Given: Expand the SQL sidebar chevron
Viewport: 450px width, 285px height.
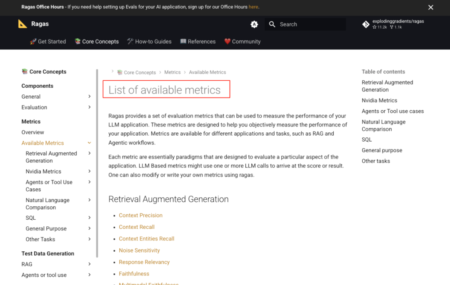Looking at the screenshot, I should click(x=90, y=218).
